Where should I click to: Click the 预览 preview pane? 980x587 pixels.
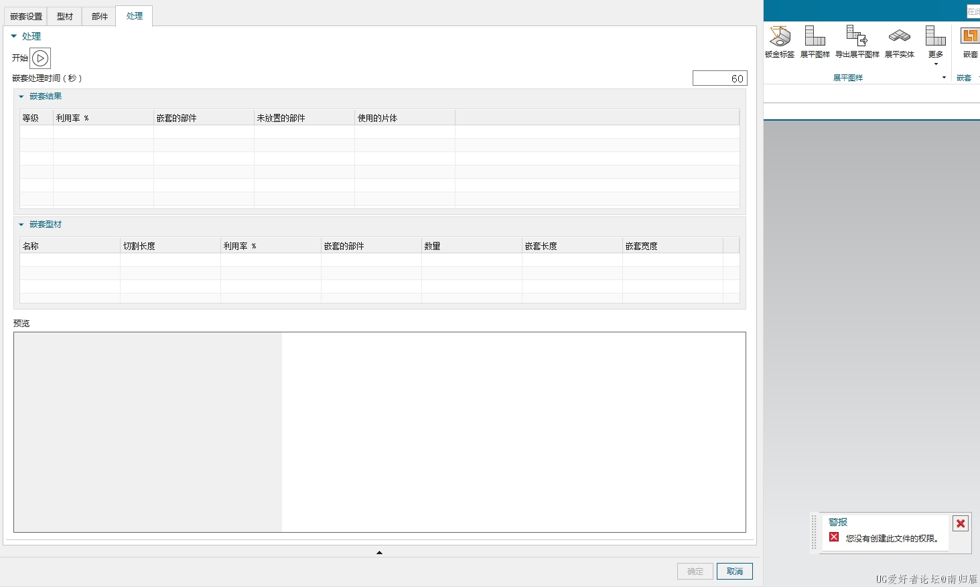point(379,432)
